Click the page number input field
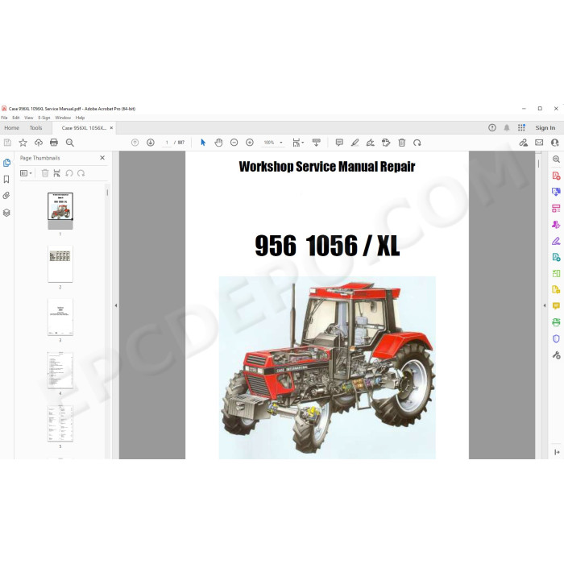Viewport: 564px width, 564px height. [167, 143]
